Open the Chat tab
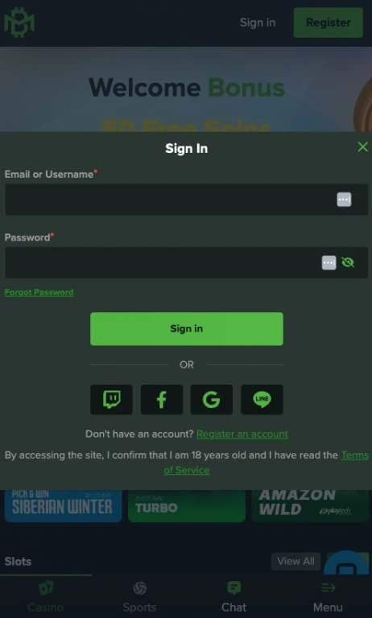372x618 pixels. pos(234,596)
